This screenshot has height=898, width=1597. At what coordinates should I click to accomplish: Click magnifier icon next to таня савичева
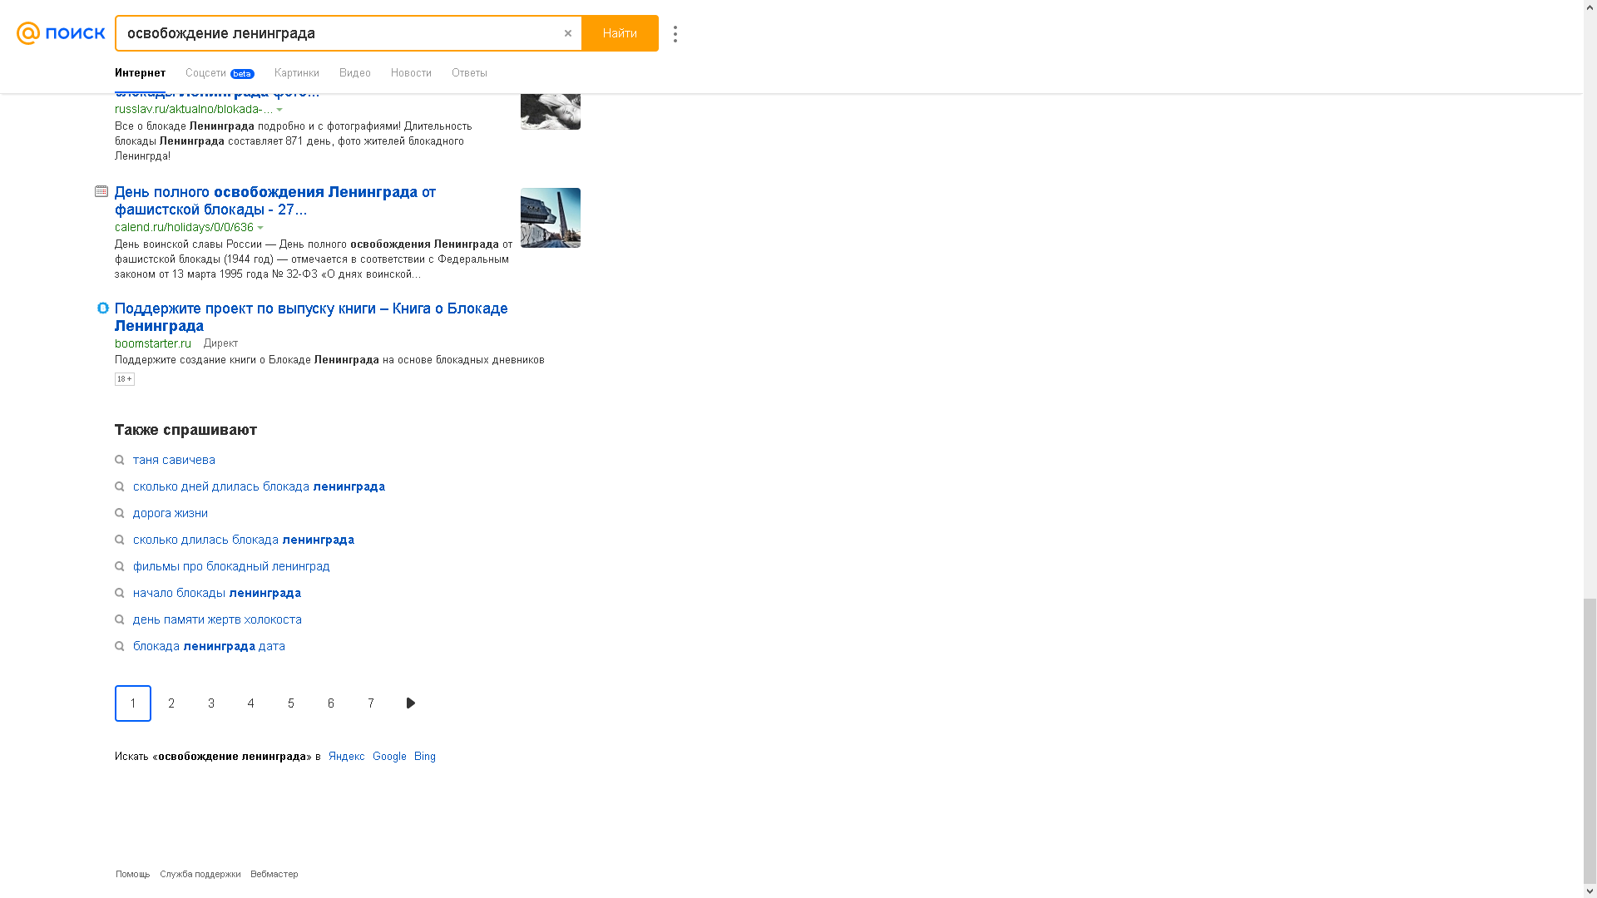[x=120, y=460]
